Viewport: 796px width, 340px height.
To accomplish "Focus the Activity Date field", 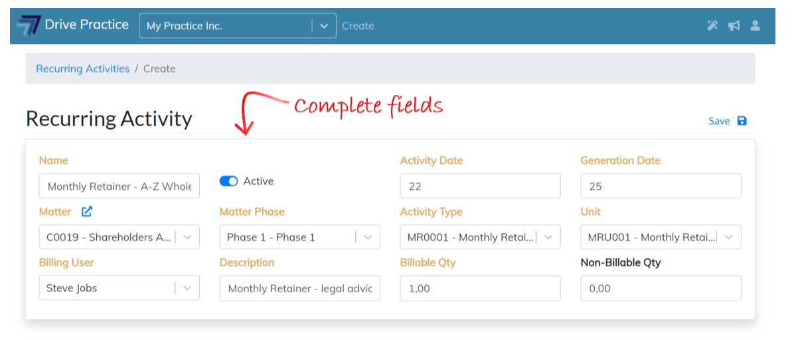I will (x=480, y=187).
